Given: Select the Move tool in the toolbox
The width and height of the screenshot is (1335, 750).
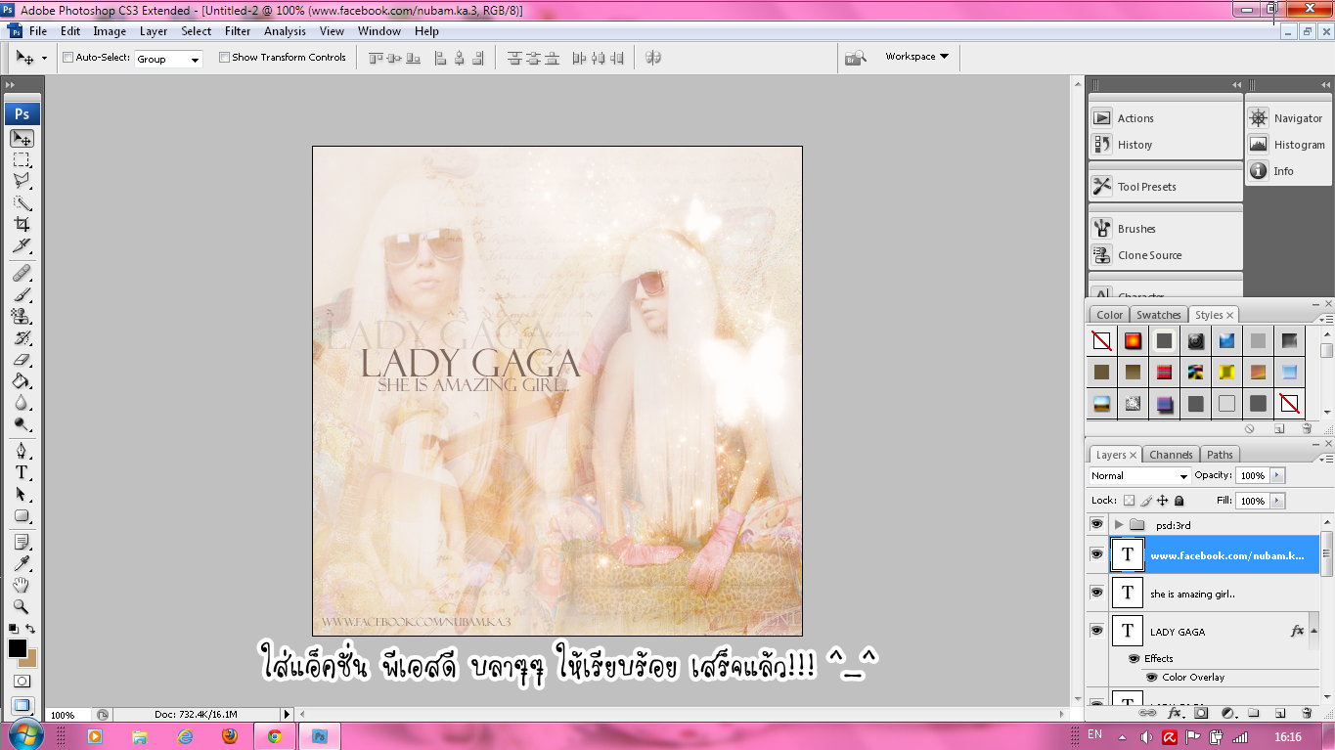Looking at the screenshot, I should click(x=22, y=139).
